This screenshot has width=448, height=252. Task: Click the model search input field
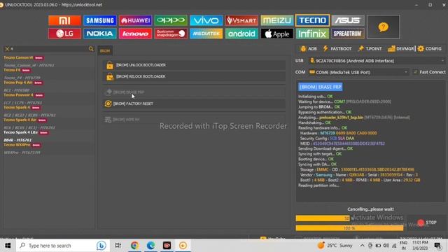click(48, 49)
